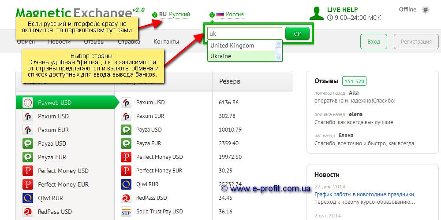Screen dimensions: 441x220
Task: Click reserve value 19972.50
Action: point(230,157)
